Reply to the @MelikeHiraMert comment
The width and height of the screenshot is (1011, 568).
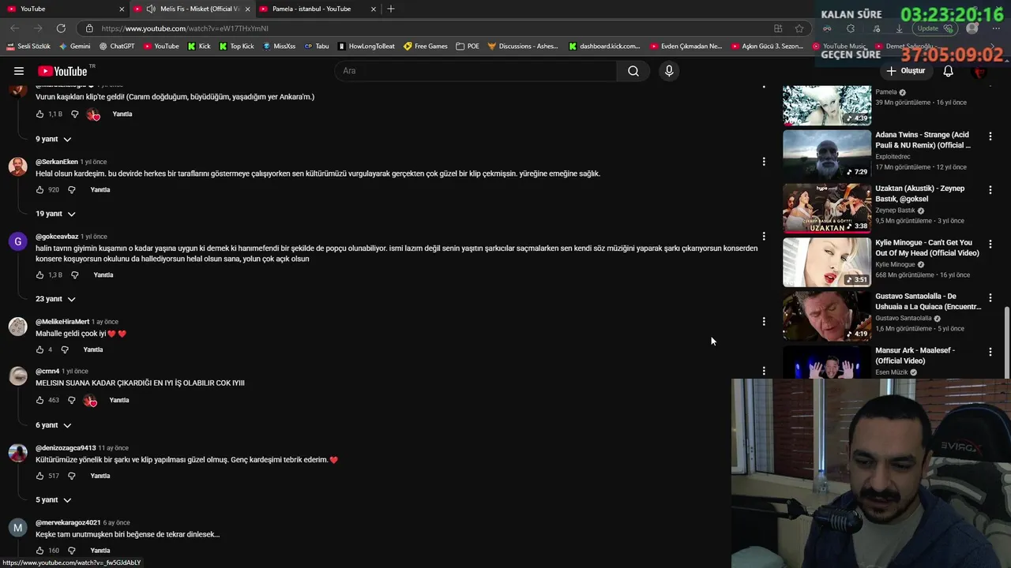pos(93,349)
